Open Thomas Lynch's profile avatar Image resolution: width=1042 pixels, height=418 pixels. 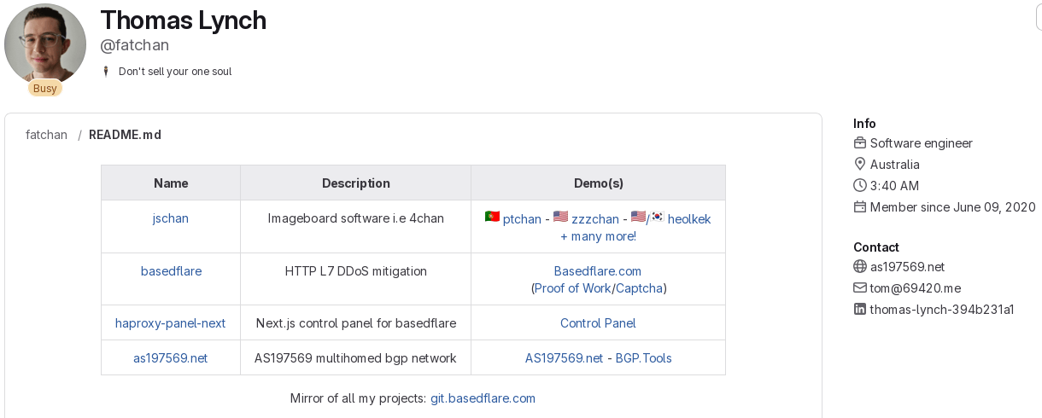pos(45,44)
